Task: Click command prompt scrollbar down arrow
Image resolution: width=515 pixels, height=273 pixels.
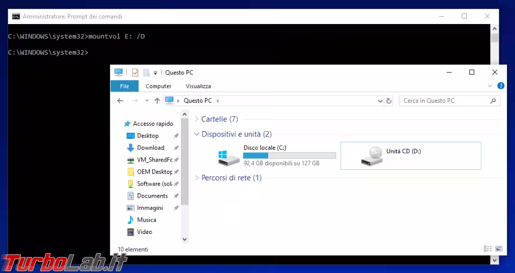Action: click(x=494, y=260)
